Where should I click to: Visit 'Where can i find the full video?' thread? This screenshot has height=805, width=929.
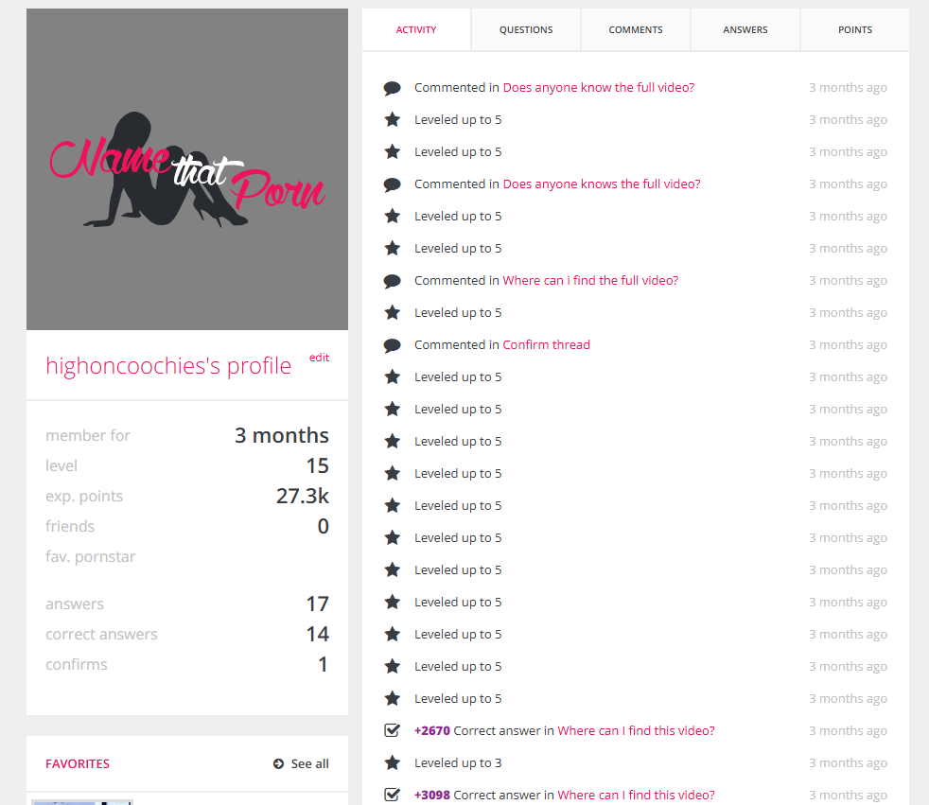(x=590, y=281)
